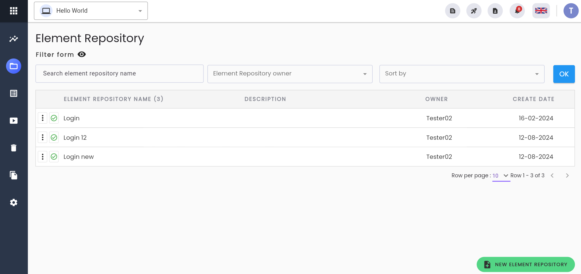Click the Description column header
Viewport: 581px width, 274px height.
(265, 99)
